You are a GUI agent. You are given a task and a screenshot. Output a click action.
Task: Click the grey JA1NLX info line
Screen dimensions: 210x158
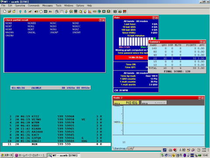pos(50,88)
